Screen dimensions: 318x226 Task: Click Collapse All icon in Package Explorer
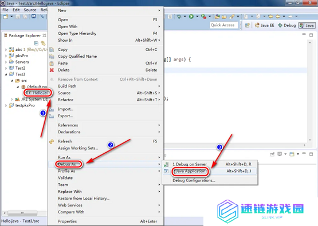click(x=36, y=43)
